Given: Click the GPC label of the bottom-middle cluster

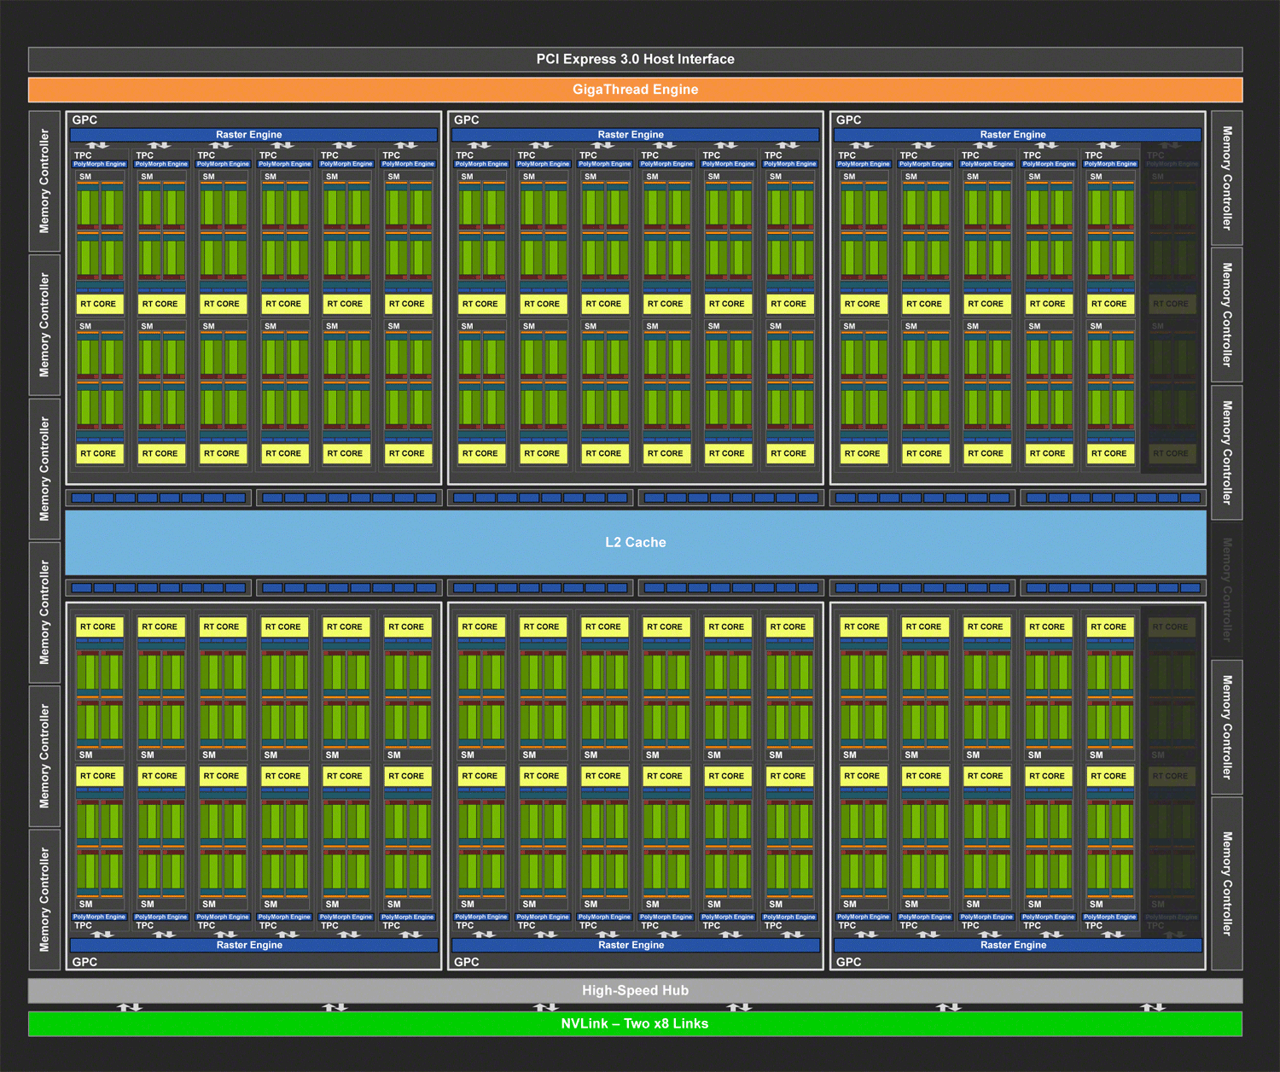Looking at the screenshot, I should click(467, 962).
